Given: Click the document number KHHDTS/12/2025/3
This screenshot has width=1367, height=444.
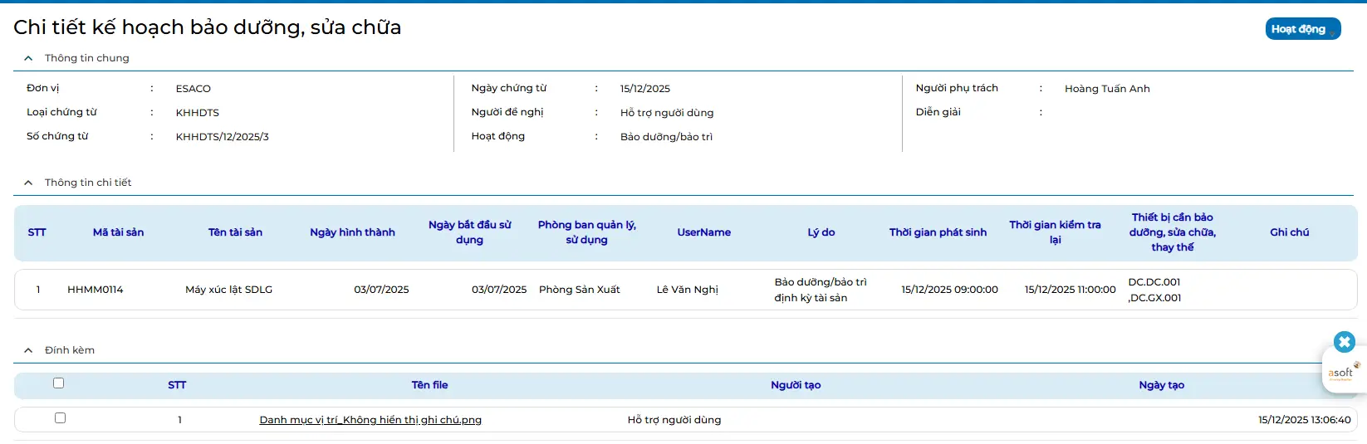Looking at the screenshot, I should click(223, 137).
